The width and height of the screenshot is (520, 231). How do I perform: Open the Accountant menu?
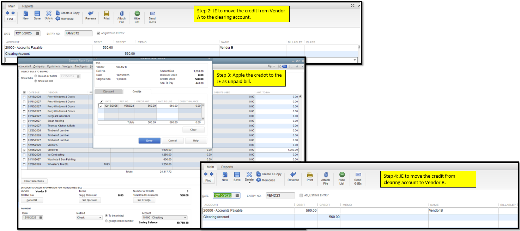(x=25, y=66)
